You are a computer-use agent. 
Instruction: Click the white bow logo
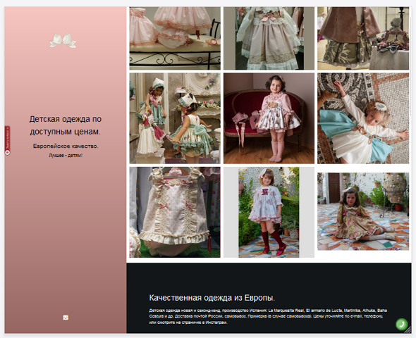point(63,41)
